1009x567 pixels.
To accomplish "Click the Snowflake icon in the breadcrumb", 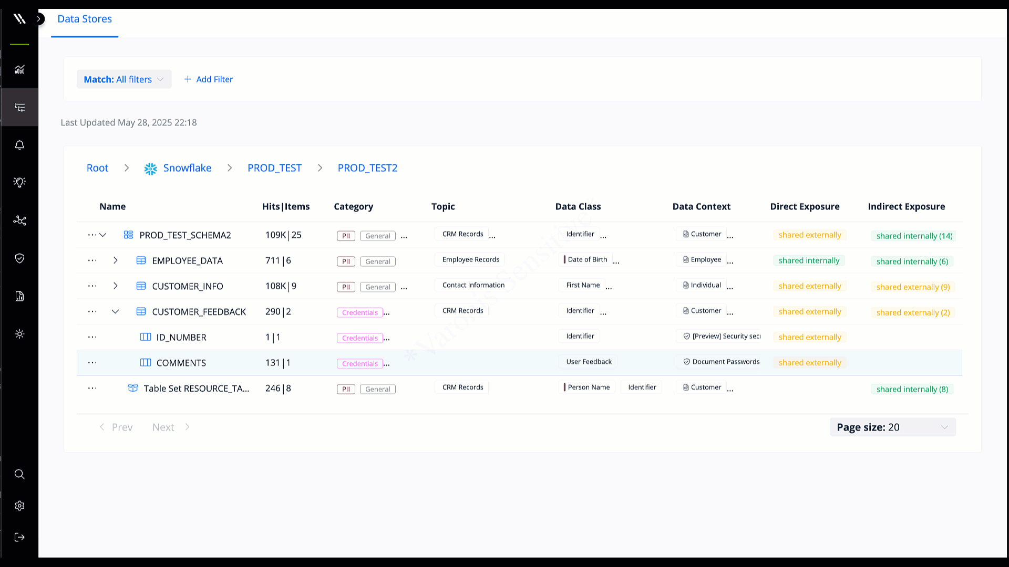I will (150, 168).
